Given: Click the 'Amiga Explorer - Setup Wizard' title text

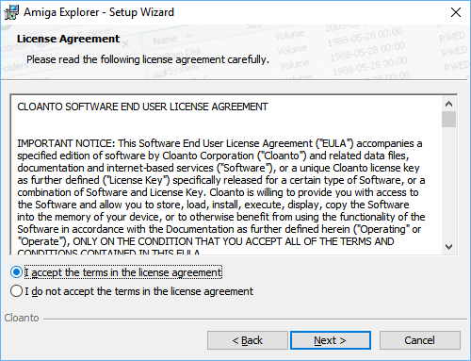Looking at the screenshot, I should (x=99, y=12).
